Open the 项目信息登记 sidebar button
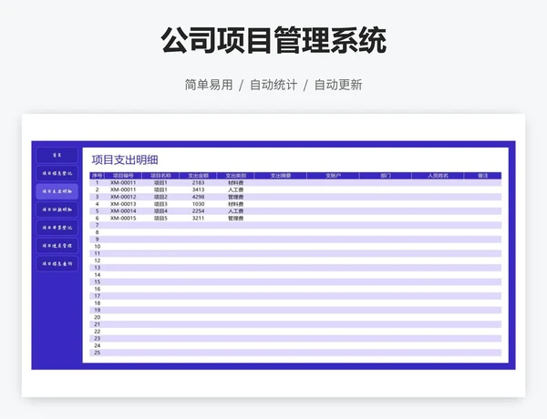Screen dimensions: 547x419 pyautogui.click(x=57, y=173)
